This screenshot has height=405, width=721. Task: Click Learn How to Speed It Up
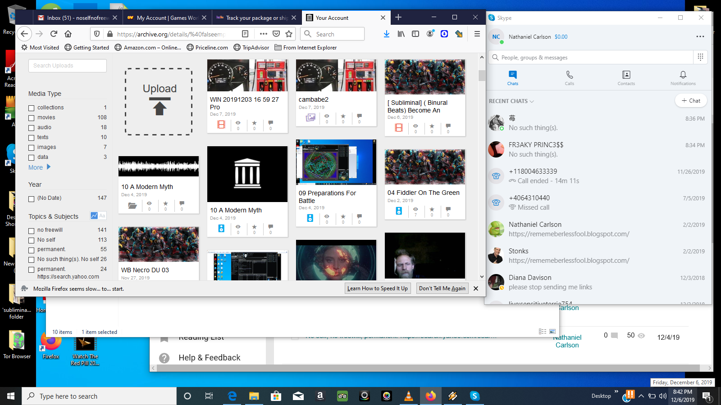coord(378,288)
